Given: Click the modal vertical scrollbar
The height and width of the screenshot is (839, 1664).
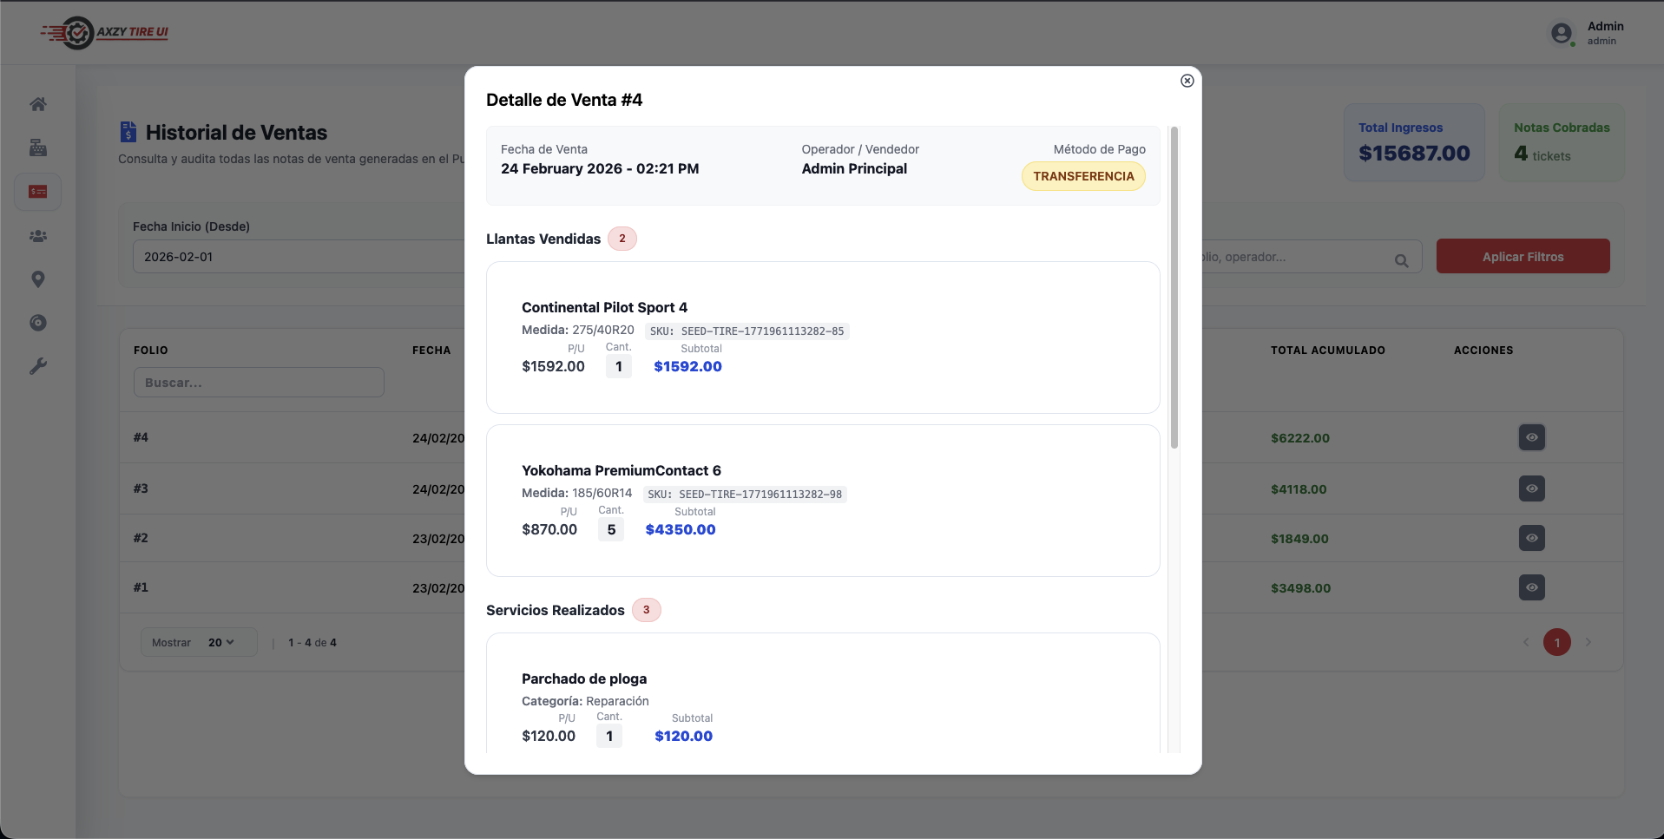Looking at the screenshot, I should tap(1174, 286).
